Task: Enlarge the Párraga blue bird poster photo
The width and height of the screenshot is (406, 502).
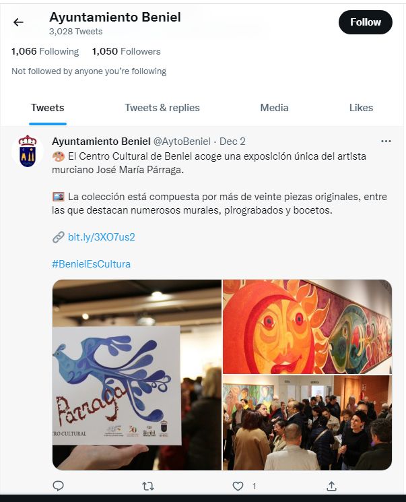Action: tap(137, 375)
